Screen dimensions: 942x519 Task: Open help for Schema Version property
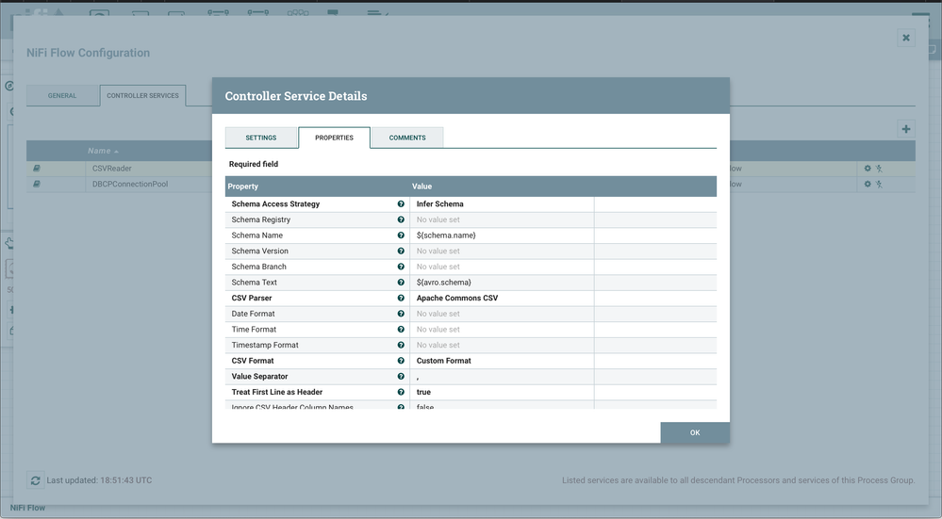(401, 251)
